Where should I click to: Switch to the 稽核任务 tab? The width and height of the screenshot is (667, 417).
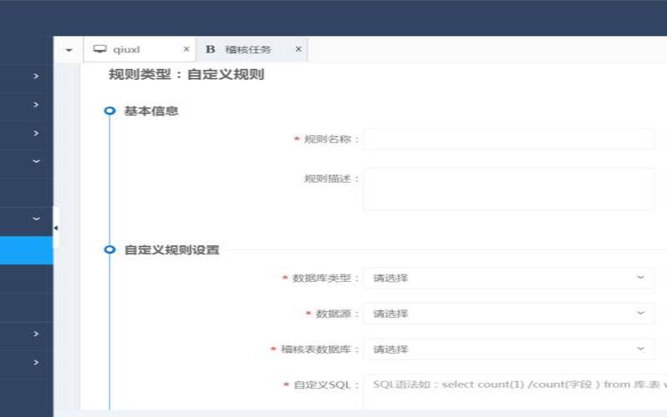tap(252, 49)
